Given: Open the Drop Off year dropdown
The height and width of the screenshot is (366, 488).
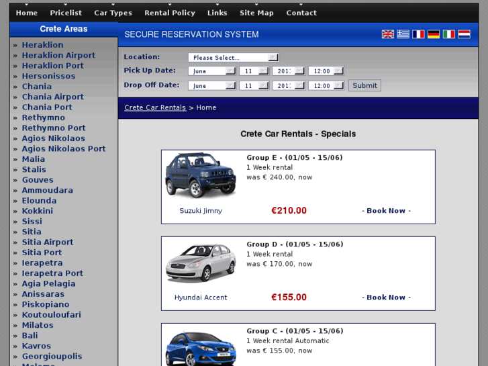Looking at the screenshot, I should 289,86.
